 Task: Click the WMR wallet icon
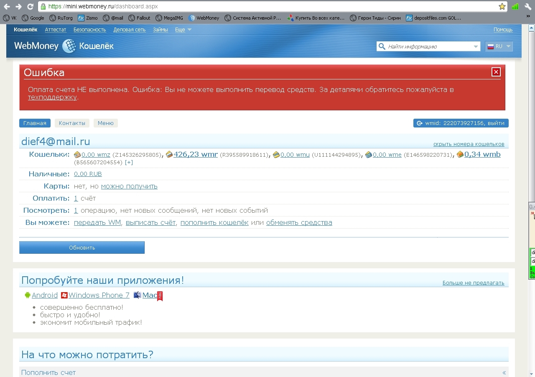(169, 155)
